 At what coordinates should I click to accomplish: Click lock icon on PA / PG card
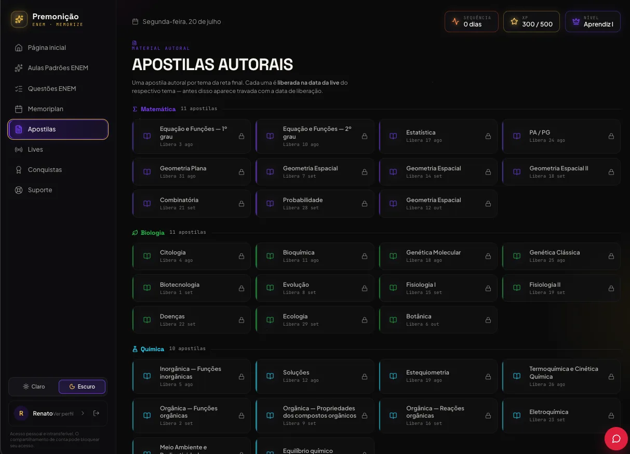coord(611,136)
